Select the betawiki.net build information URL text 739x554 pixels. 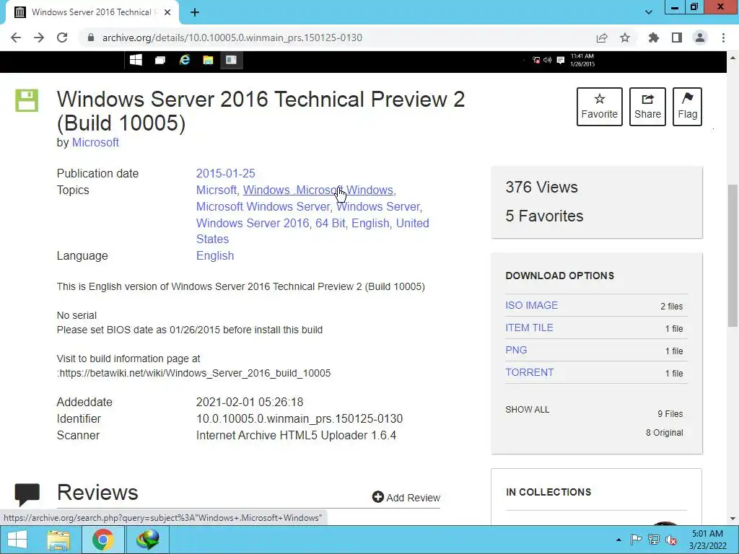[195, 373]
